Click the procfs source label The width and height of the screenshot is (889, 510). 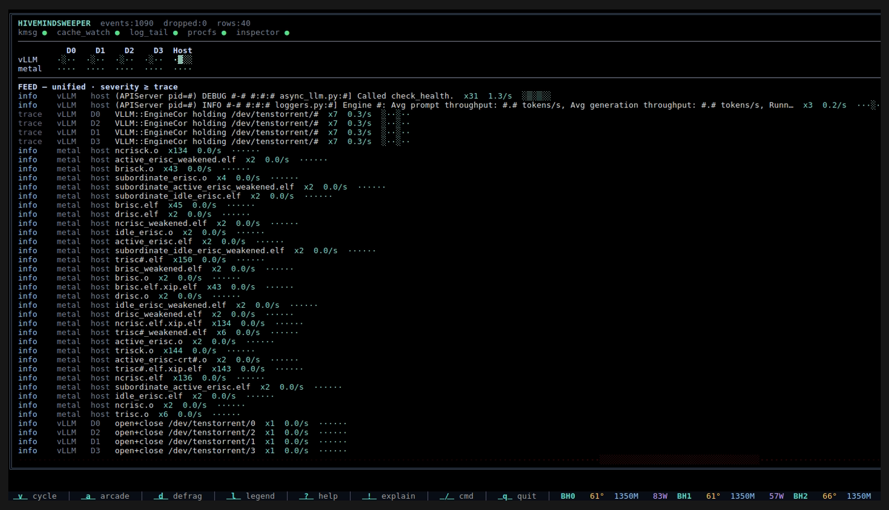pos(202,33)
